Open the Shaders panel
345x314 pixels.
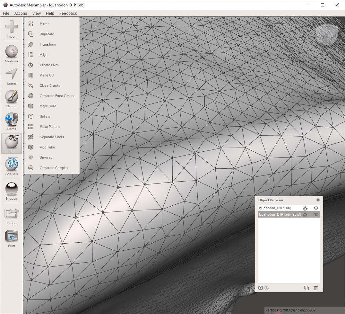[x=11, y=190]
